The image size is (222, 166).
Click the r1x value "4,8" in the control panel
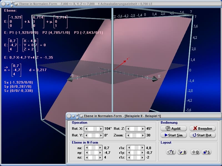point(149,148)
